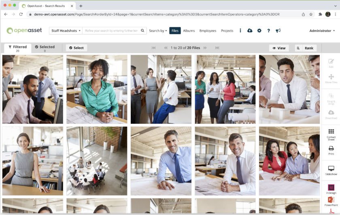
Task: Expand the Search by dropdown
Action: point(158,31)
